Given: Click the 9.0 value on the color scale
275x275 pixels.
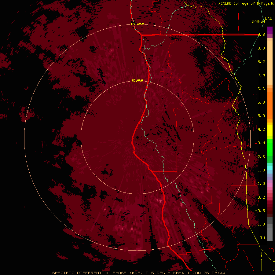Looking at the screenshot, I should pos(261,48).
